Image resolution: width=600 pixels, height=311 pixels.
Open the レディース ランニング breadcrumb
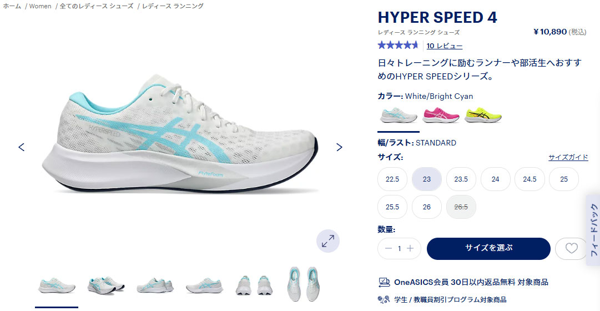point(173,6)
